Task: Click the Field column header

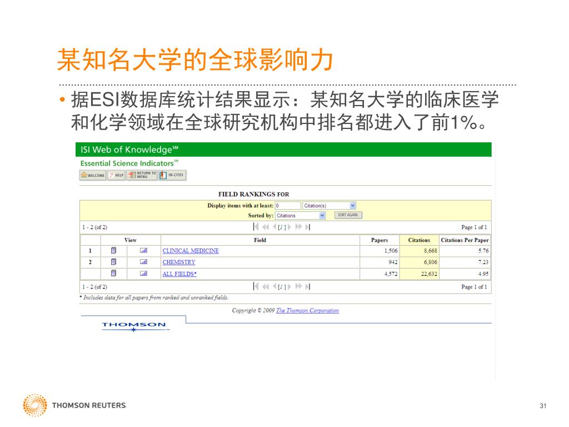Action: 260,240
